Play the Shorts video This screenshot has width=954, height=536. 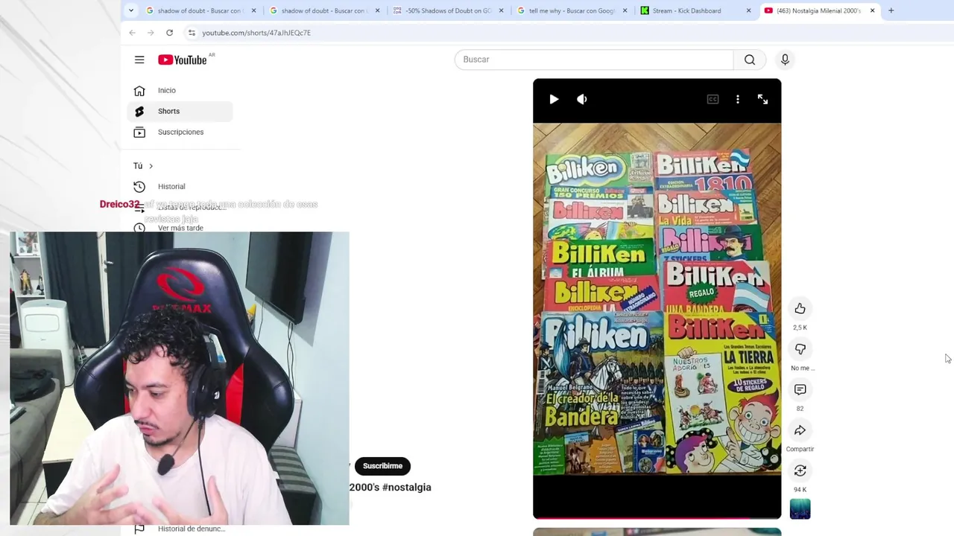554,99
